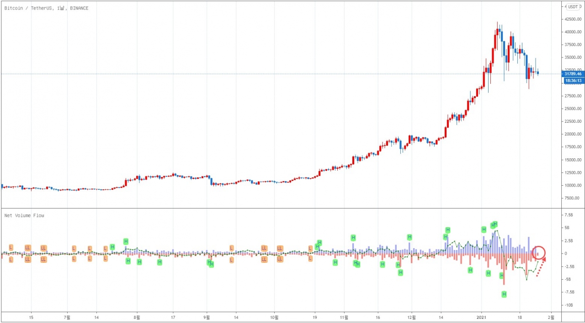Click the 9월 label on the time axis
Image resolution: width=585 pixels, height=323 pixels.
pyautogui.click(x=207, y=316)
